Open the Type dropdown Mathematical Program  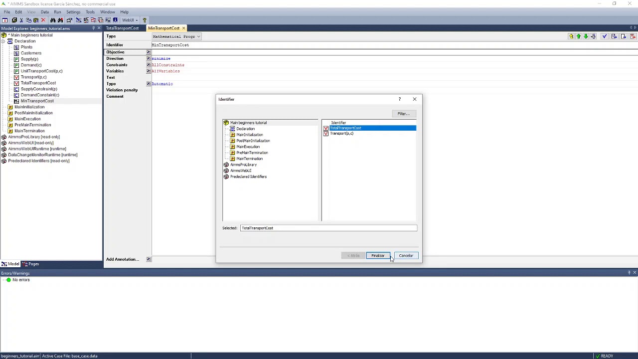point(176,36)
